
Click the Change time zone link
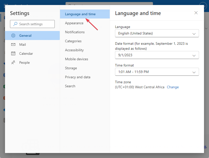click(173, 87)
